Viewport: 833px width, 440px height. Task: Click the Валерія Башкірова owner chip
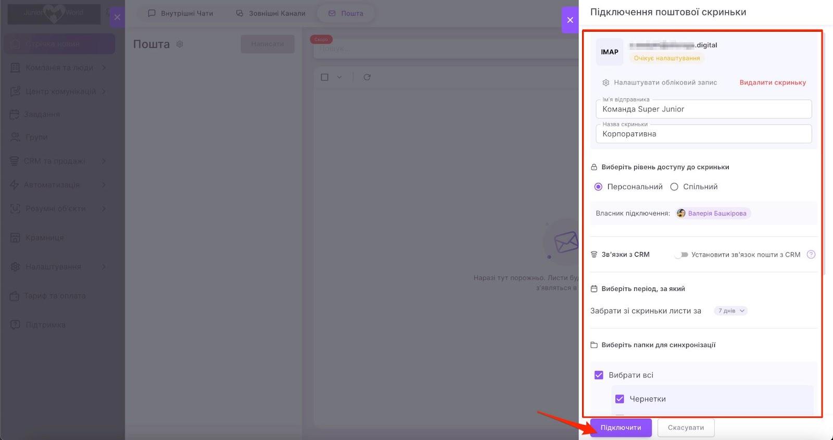[x=713, y=213]
